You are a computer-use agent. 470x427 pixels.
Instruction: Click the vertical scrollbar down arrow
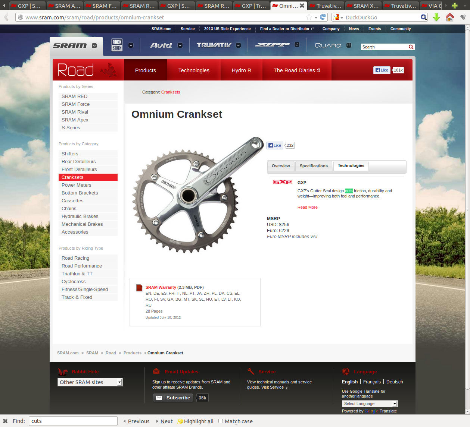click(x=467, y=411)
